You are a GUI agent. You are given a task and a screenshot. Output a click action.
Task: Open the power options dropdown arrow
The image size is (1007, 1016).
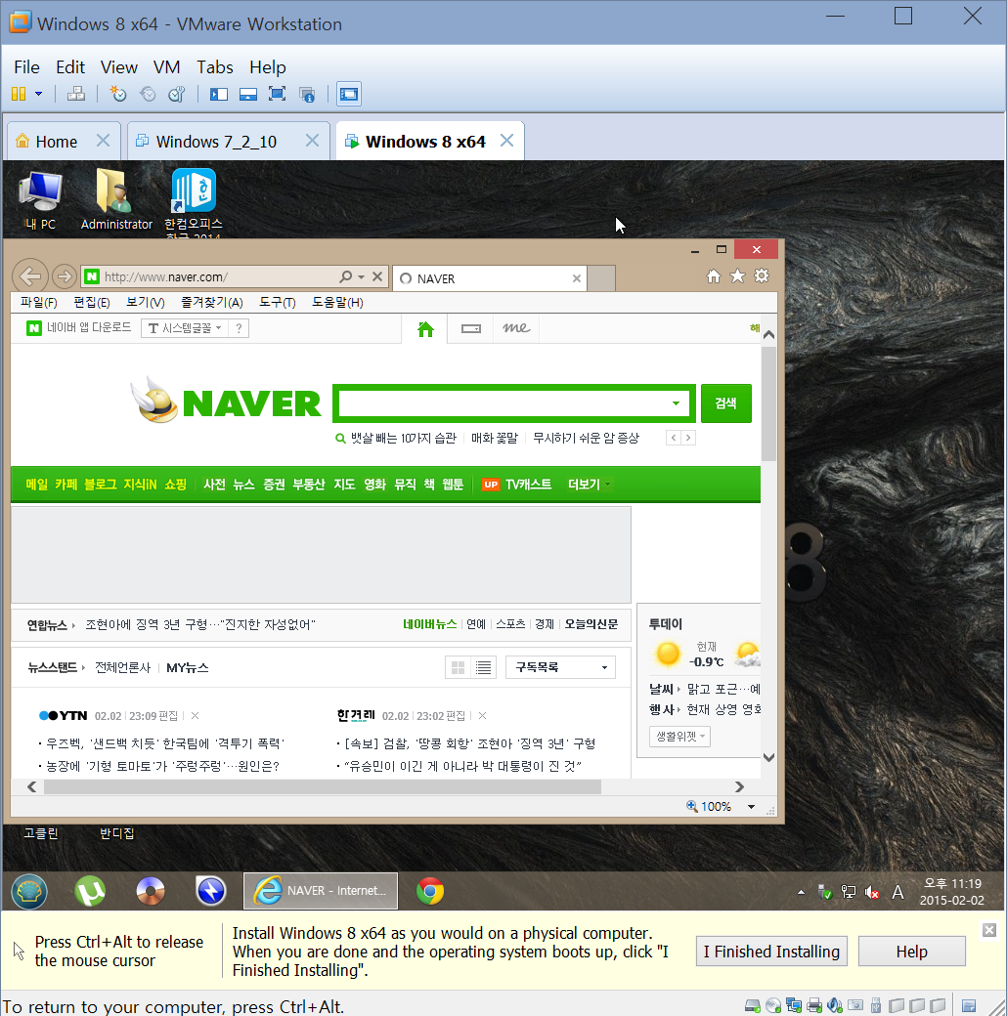39,94
